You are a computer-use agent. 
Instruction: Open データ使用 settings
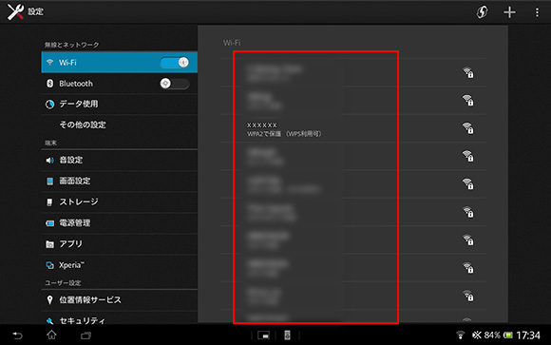click(x=119, y=105)
